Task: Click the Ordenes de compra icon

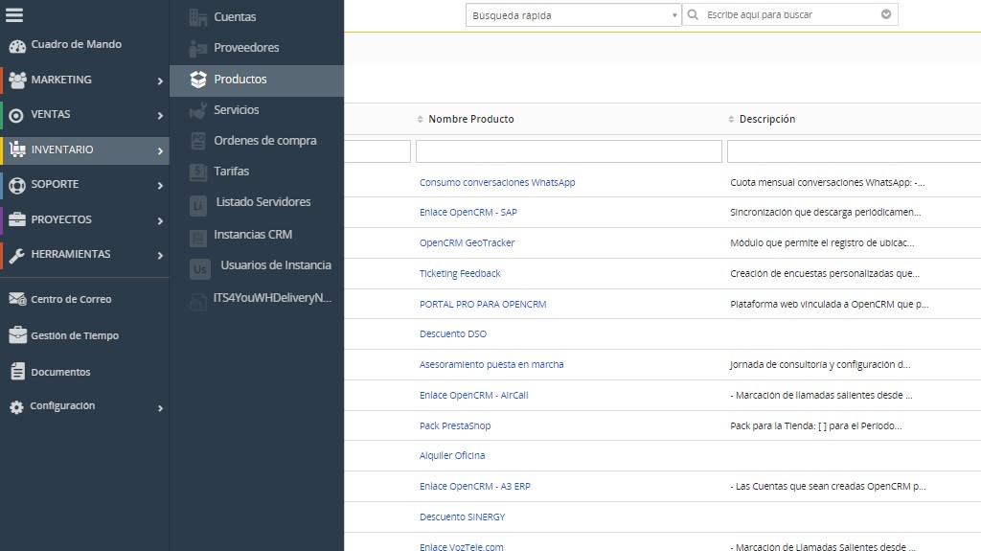Action: (197, 141)
